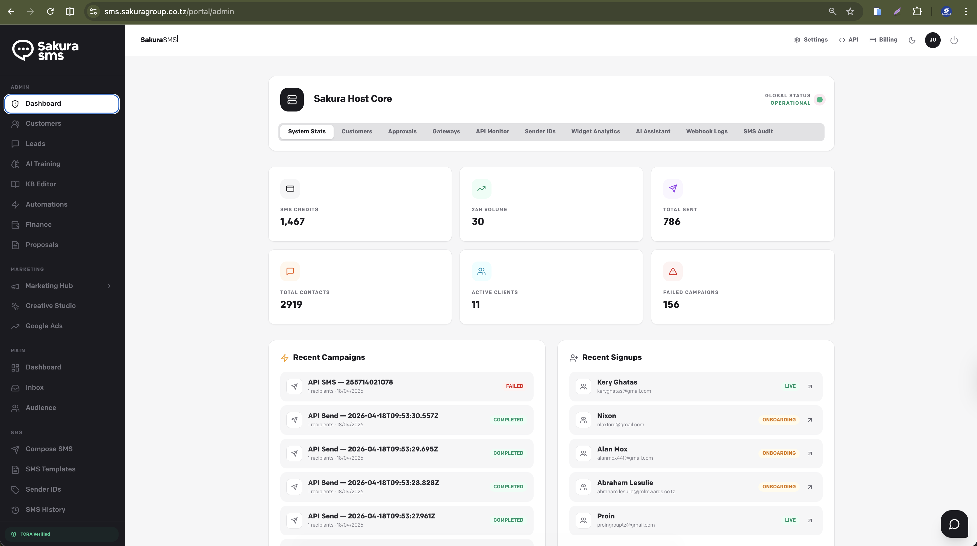Viewport: 977px width, 546px height.
Task: Select the Creative Studio sidebar icon
Action: [16, 306]
